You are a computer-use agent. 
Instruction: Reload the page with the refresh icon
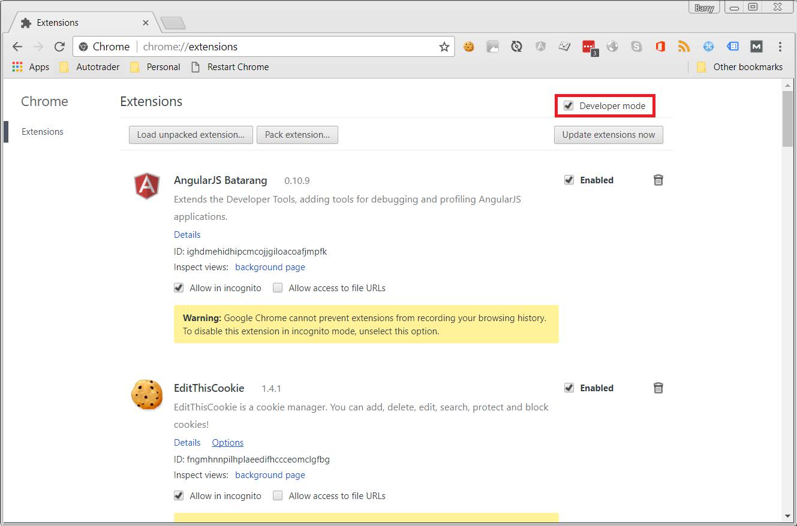tap(59, 47)
